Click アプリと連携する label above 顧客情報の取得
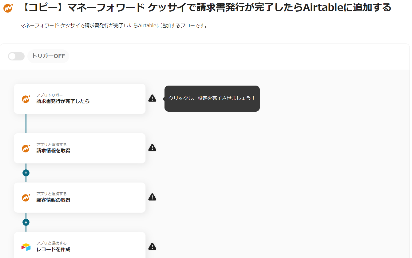 click(51, 194)
